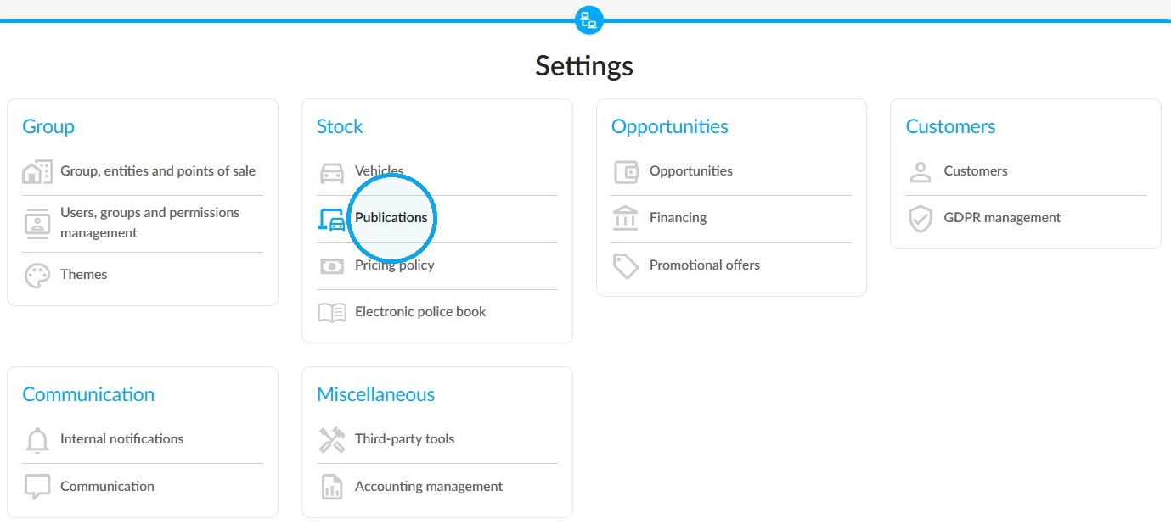Screen dimensions: 1171x524
Task: Click the banknote icon for Pricing policy
Action: click(x=332, y=266)
